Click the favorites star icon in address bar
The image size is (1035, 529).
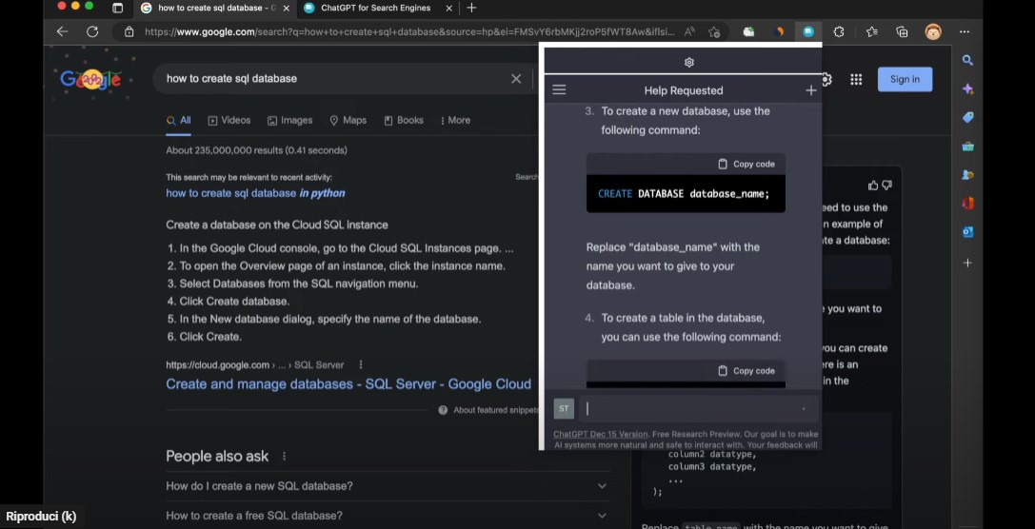(x=713, y=31)
